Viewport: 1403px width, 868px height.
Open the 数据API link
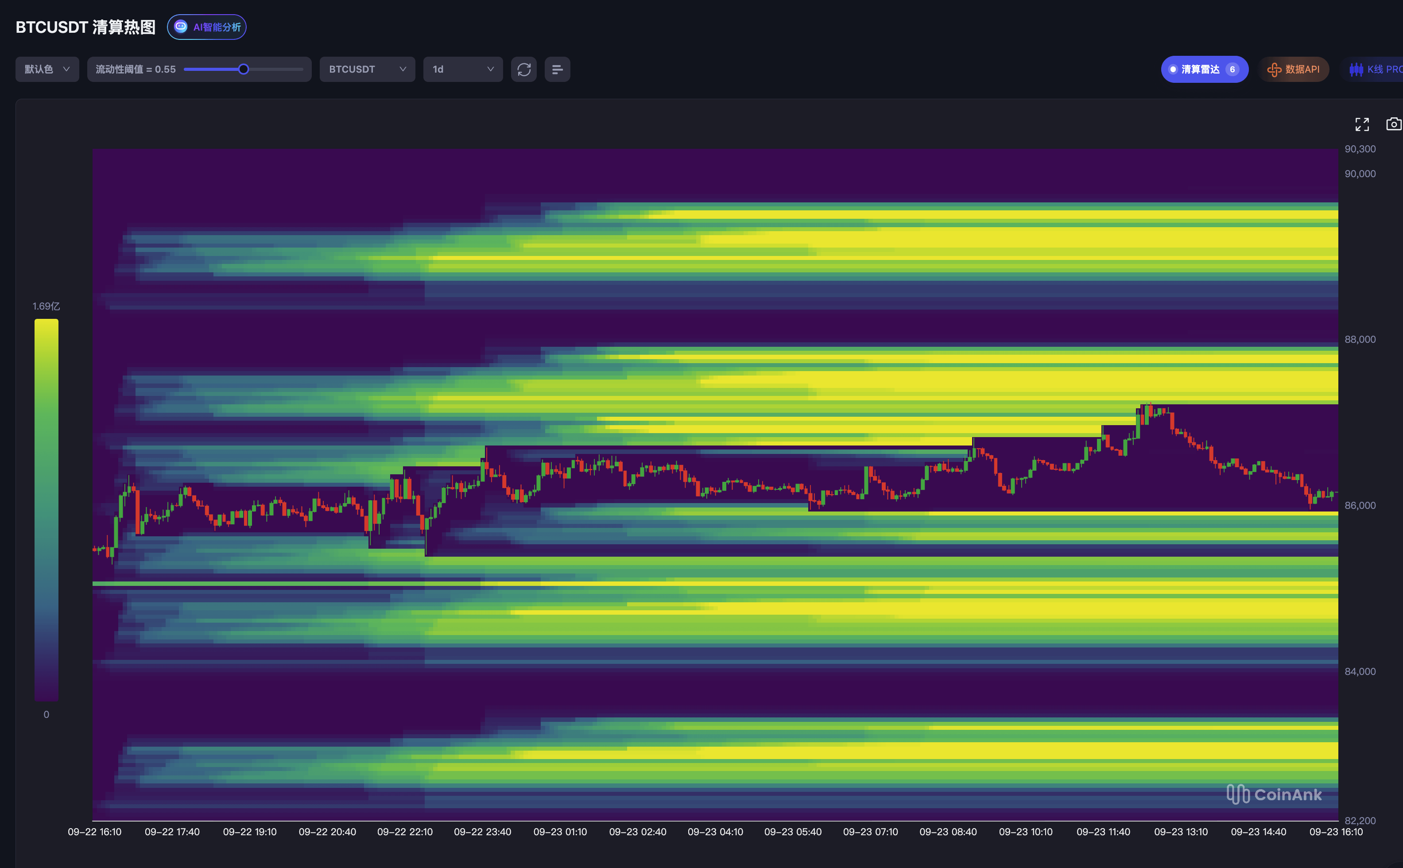1293,70
